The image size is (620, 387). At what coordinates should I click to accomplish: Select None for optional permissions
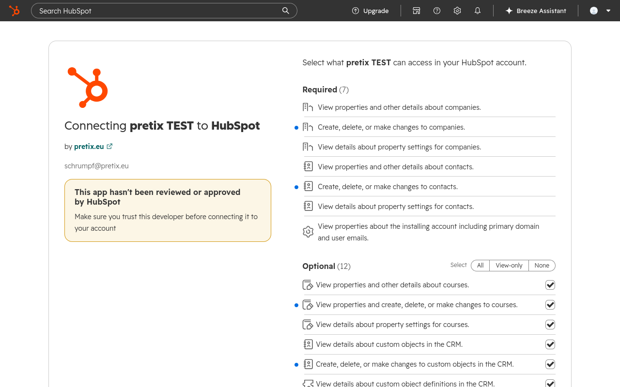(x=542, y=266)
